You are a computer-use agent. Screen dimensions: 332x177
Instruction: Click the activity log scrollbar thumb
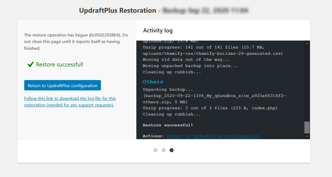pyautogui.click(x=307, y=127)
